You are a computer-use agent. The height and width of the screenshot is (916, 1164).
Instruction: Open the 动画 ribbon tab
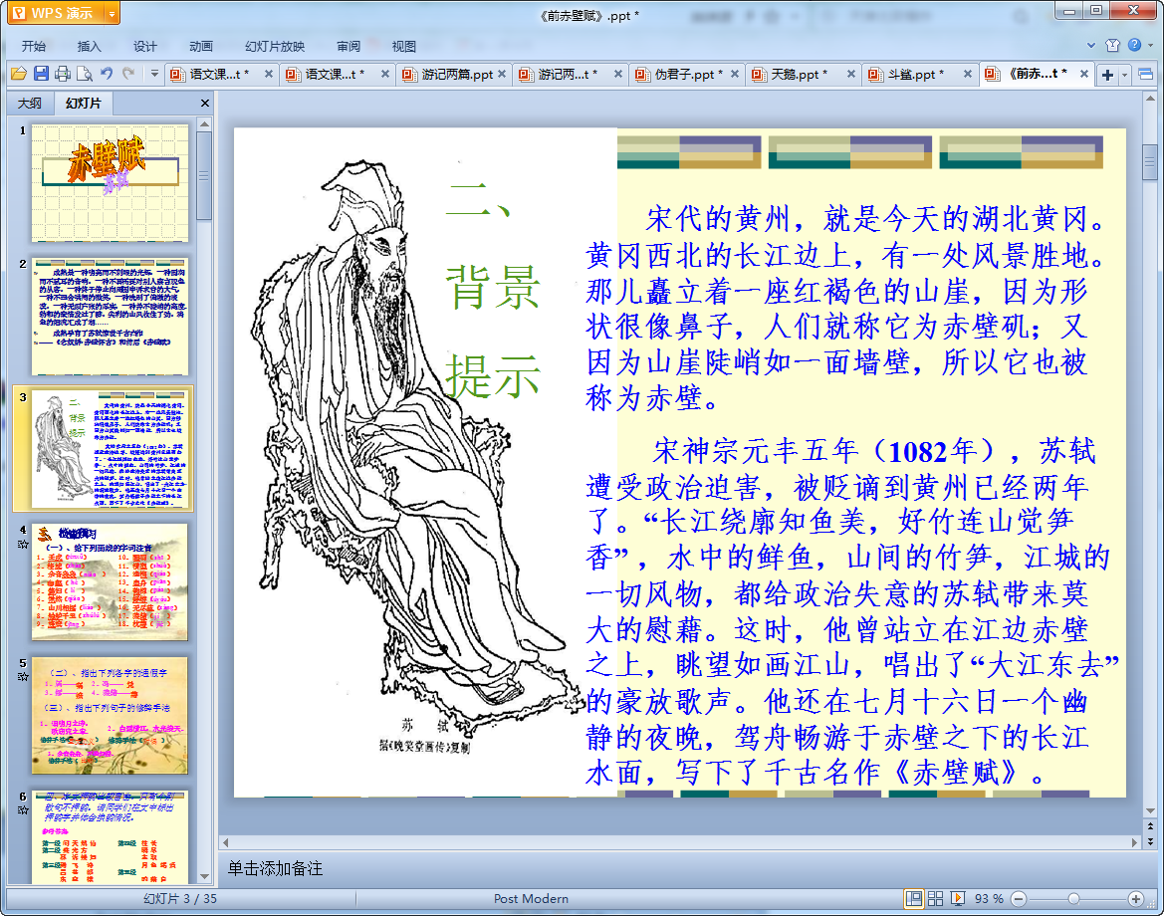tap(200, 46)
